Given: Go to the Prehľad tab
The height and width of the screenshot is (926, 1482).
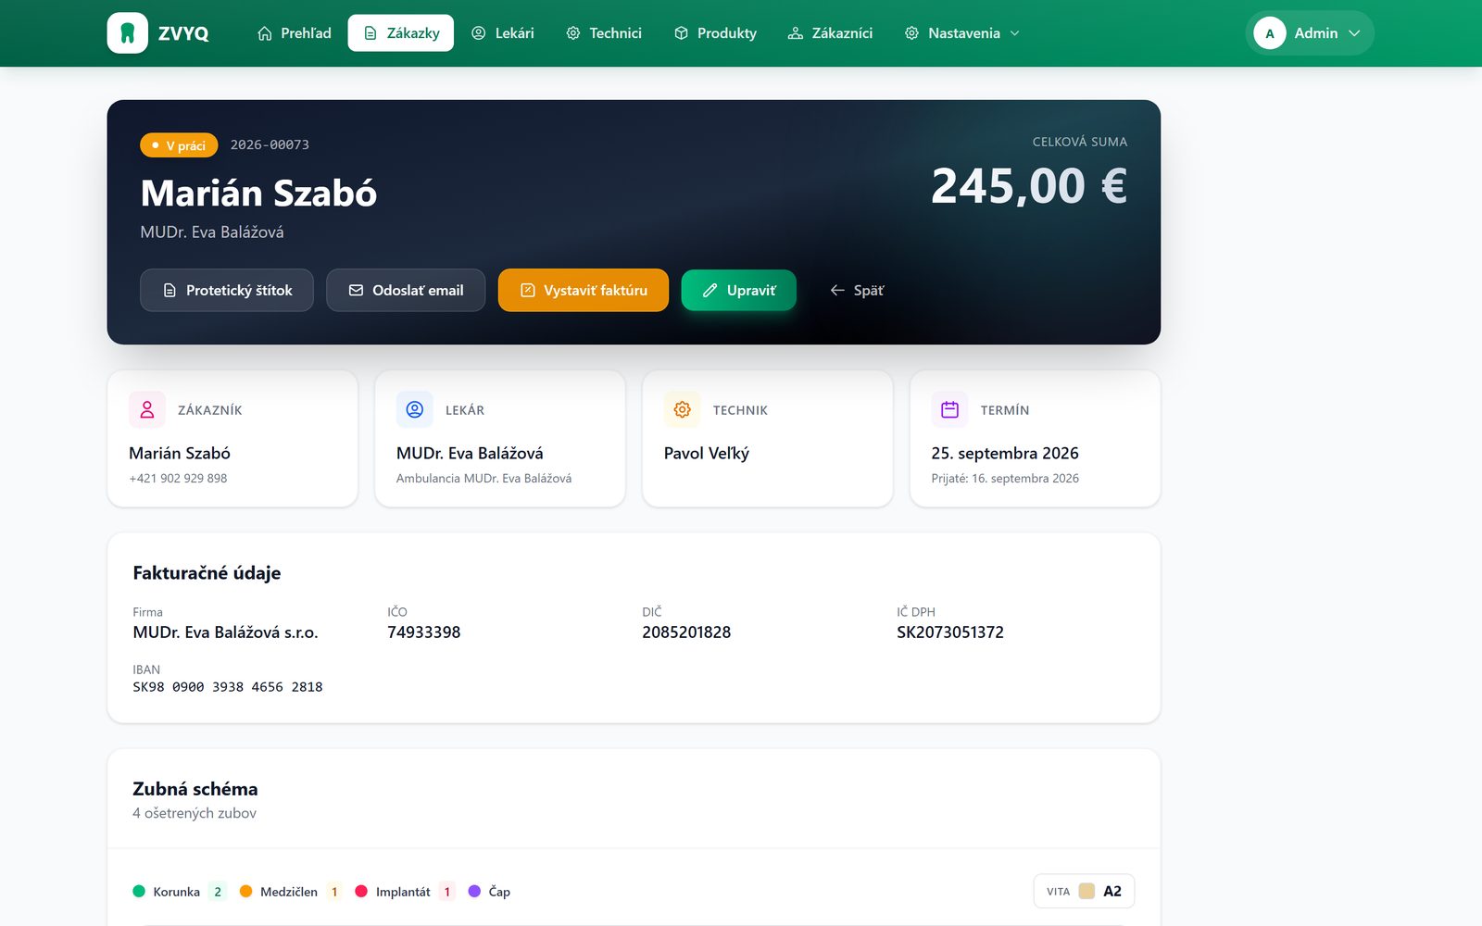Looking at the screenshot, I should pos(294,33).
